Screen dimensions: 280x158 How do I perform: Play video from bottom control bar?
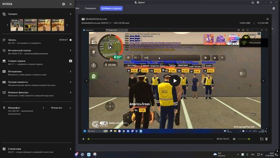pos(83,139)
